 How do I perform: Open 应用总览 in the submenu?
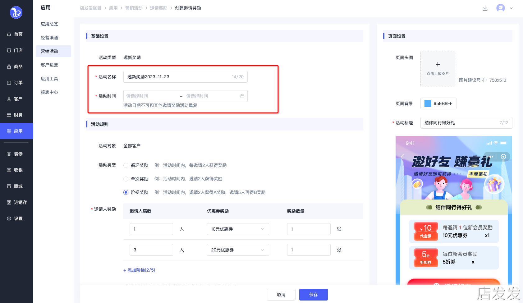point(53,24)
